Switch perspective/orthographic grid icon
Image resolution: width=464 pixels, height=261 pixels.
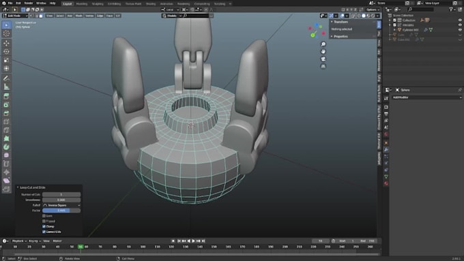pos(323,67)
